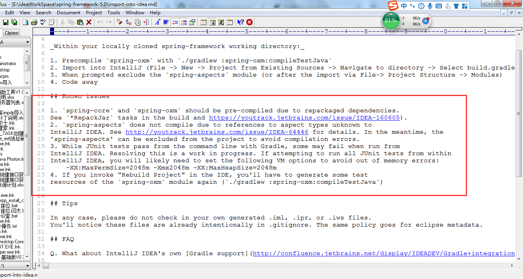Open Find with the flashlight icon
The image size is (523, 279).
pyautogui.click(x=119, y=22)
